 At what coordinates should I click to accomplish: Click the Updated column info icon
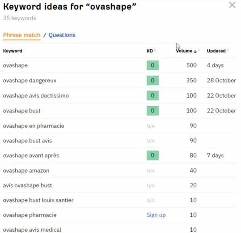(x=228, y=50)
